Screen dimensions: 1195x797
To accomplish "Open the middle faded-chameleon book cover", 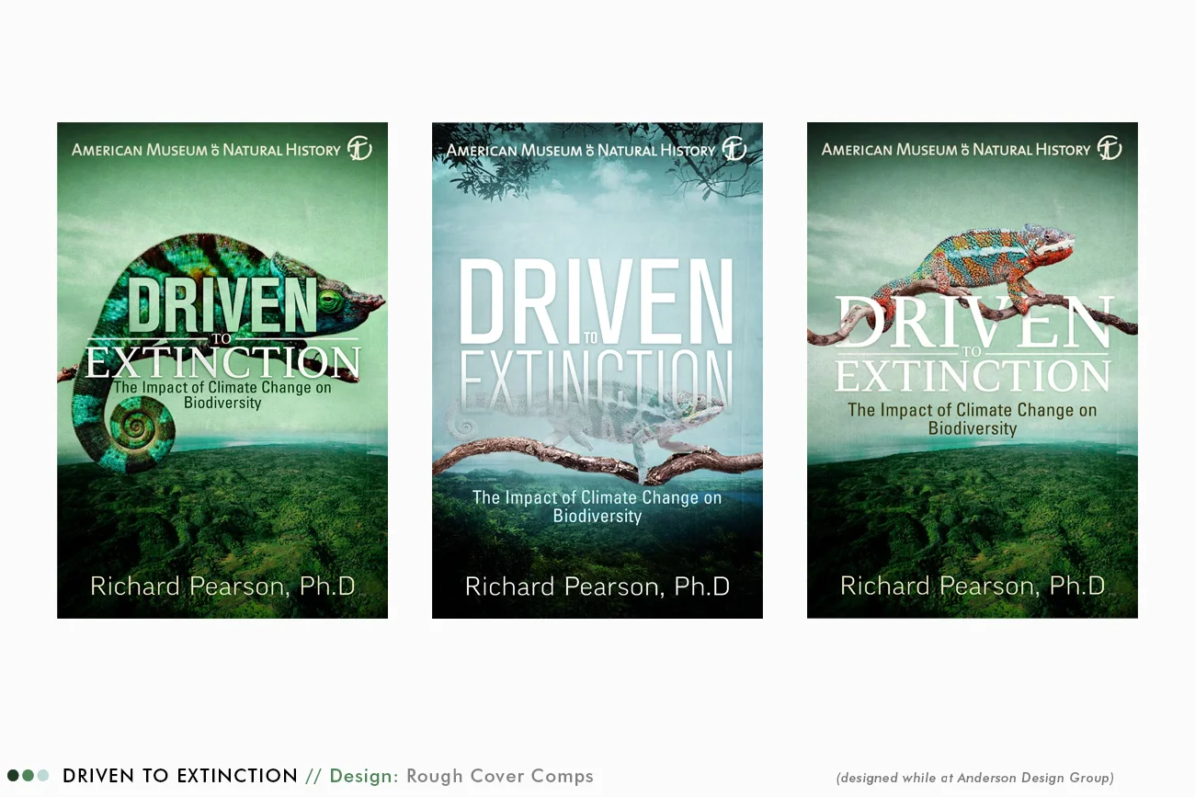I will pyautogui.click(x=597, y=370).
